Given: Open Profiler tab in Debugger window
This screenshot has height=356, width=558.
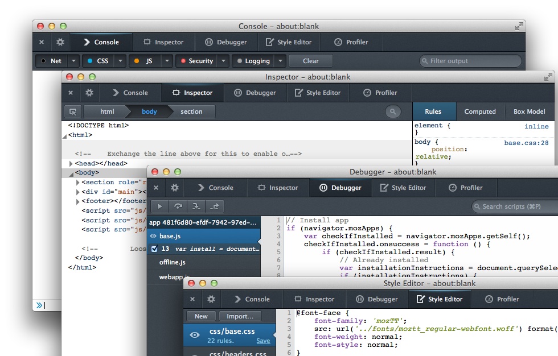Looking at the screenshot, I should 466,188.
